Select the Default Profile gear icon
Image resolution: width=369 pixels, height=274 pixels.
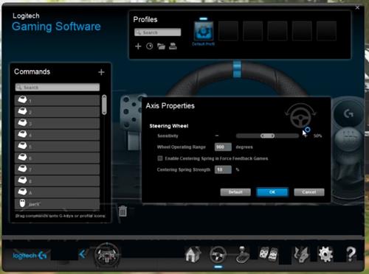pos(204,31)
